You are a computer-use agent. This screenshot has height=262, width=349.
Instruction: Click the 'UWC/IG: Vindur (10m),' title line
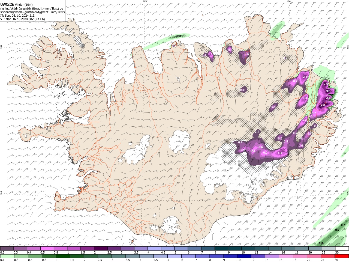coord(17,5)
